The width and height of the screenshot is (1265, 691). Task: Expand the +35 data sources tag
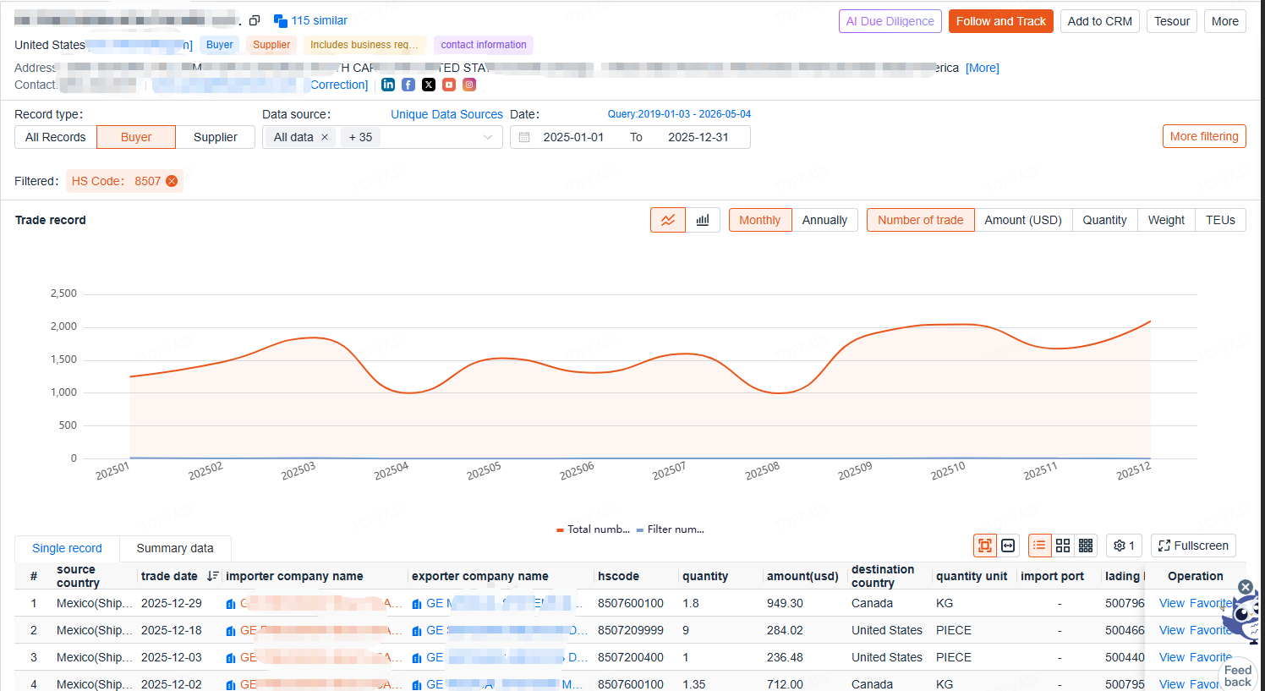coord(360,137)
